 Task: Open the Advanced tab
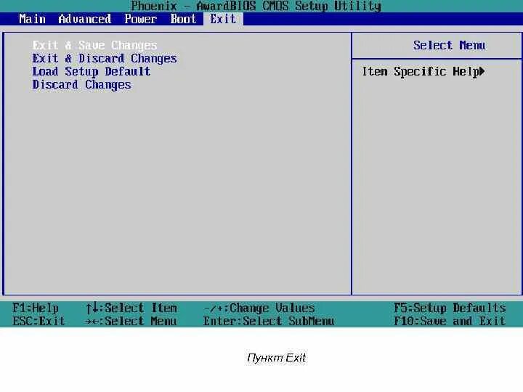85,19
